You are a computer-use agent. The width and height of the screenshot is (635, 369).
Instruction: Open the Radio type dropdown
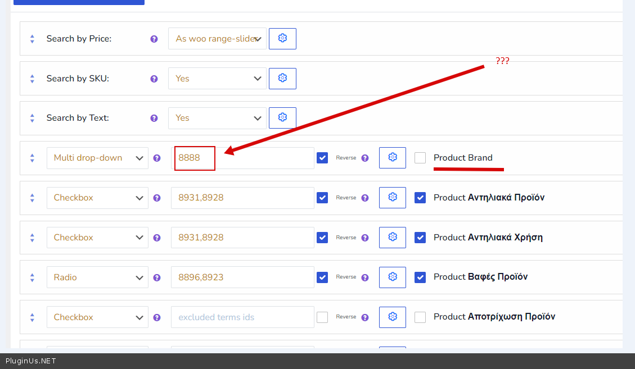pyautogui.click(x=97, y=277)
